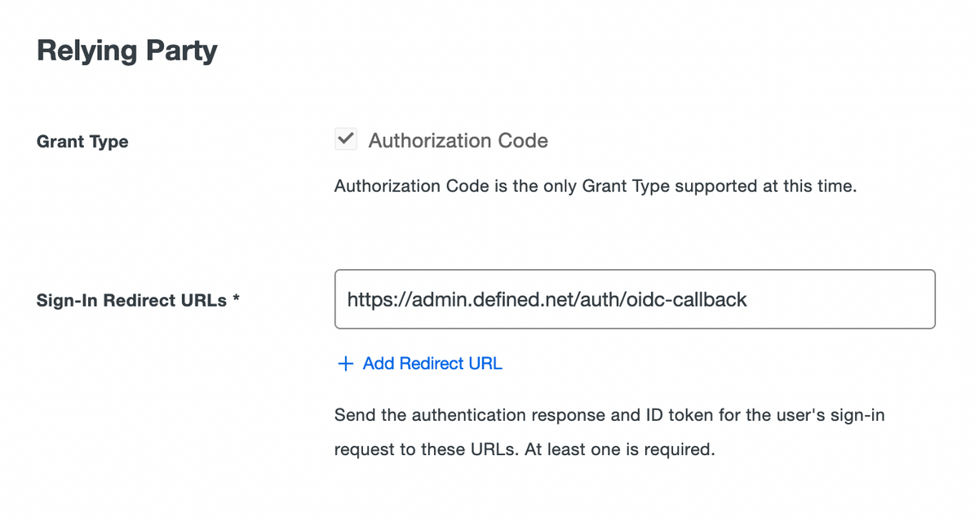Click the Relying Party heading
This screenshot has width=979, height=521.
click(x=126, y=50)
